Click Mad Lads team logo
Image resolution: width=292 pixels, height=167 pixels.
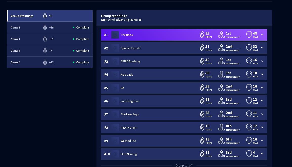coord(115,75)
